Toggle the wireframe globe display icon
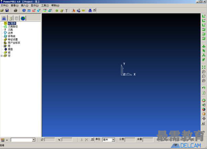Screen dimensions: 207x149 [204, 119]
